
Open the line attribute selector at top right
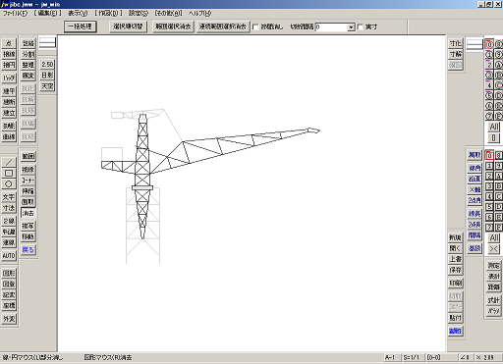click(x=475, y=44)
